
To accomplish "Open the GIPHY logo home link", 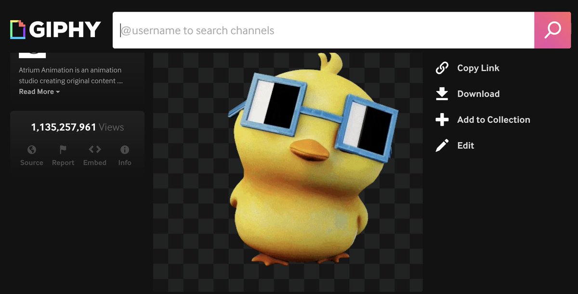I will click(55, 29).
